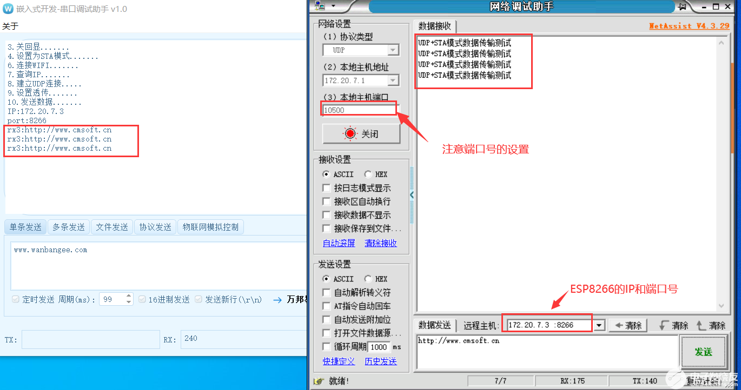Toggle 16进制发送 checkbox in serial assistant
This screenshot has height=390, width=741.
pyautogui.click(x=142, y=299)
